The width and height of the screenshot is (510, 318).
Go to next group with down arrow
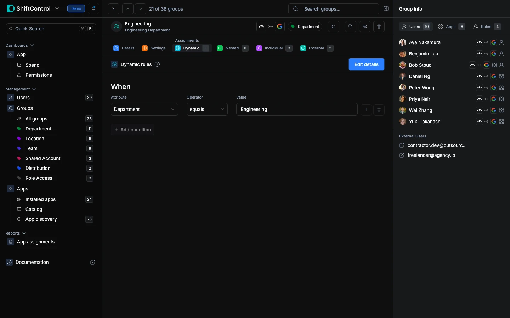[x=141, y=9]
